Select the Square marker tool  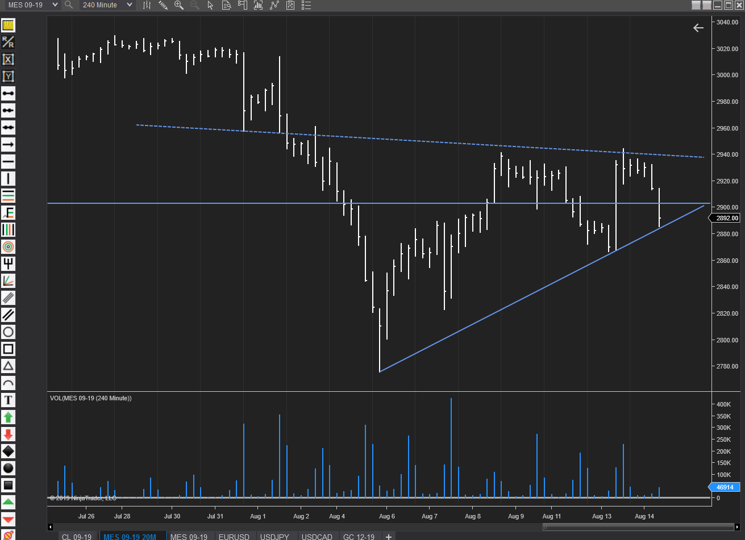(8, 485)
